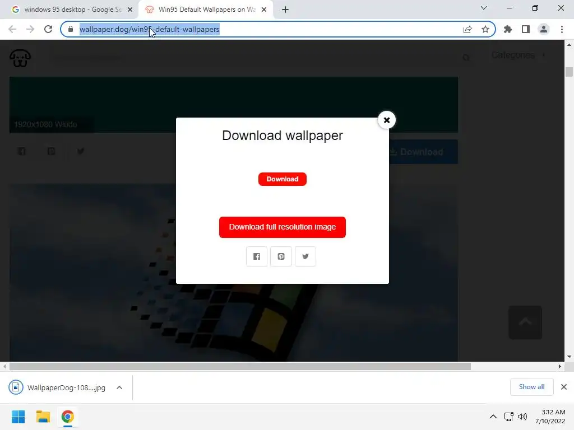Screen dimensions: 574x430
Task: Click the horizontal scroll left arrow
Action: pyautogui.click(x=4, y=366)
